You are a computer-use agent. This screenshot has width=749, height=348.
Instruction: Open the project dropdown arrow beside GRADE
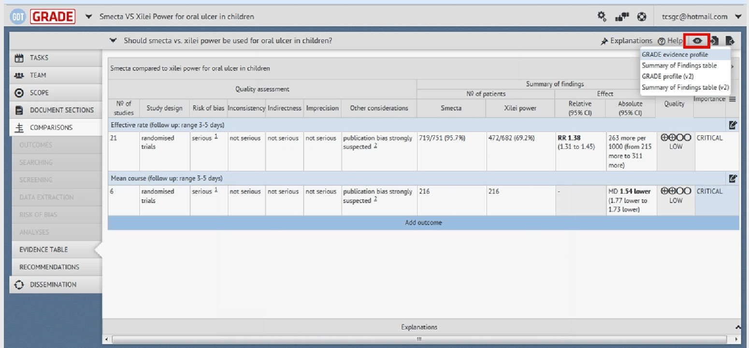pyautogui.click(x=88, y=17)
